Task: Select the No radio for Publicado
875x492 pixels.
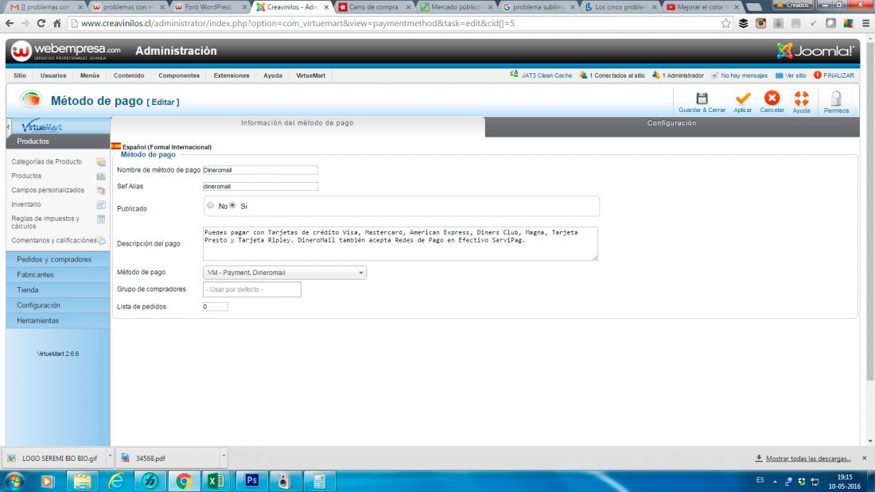Action: click(210, 205)
